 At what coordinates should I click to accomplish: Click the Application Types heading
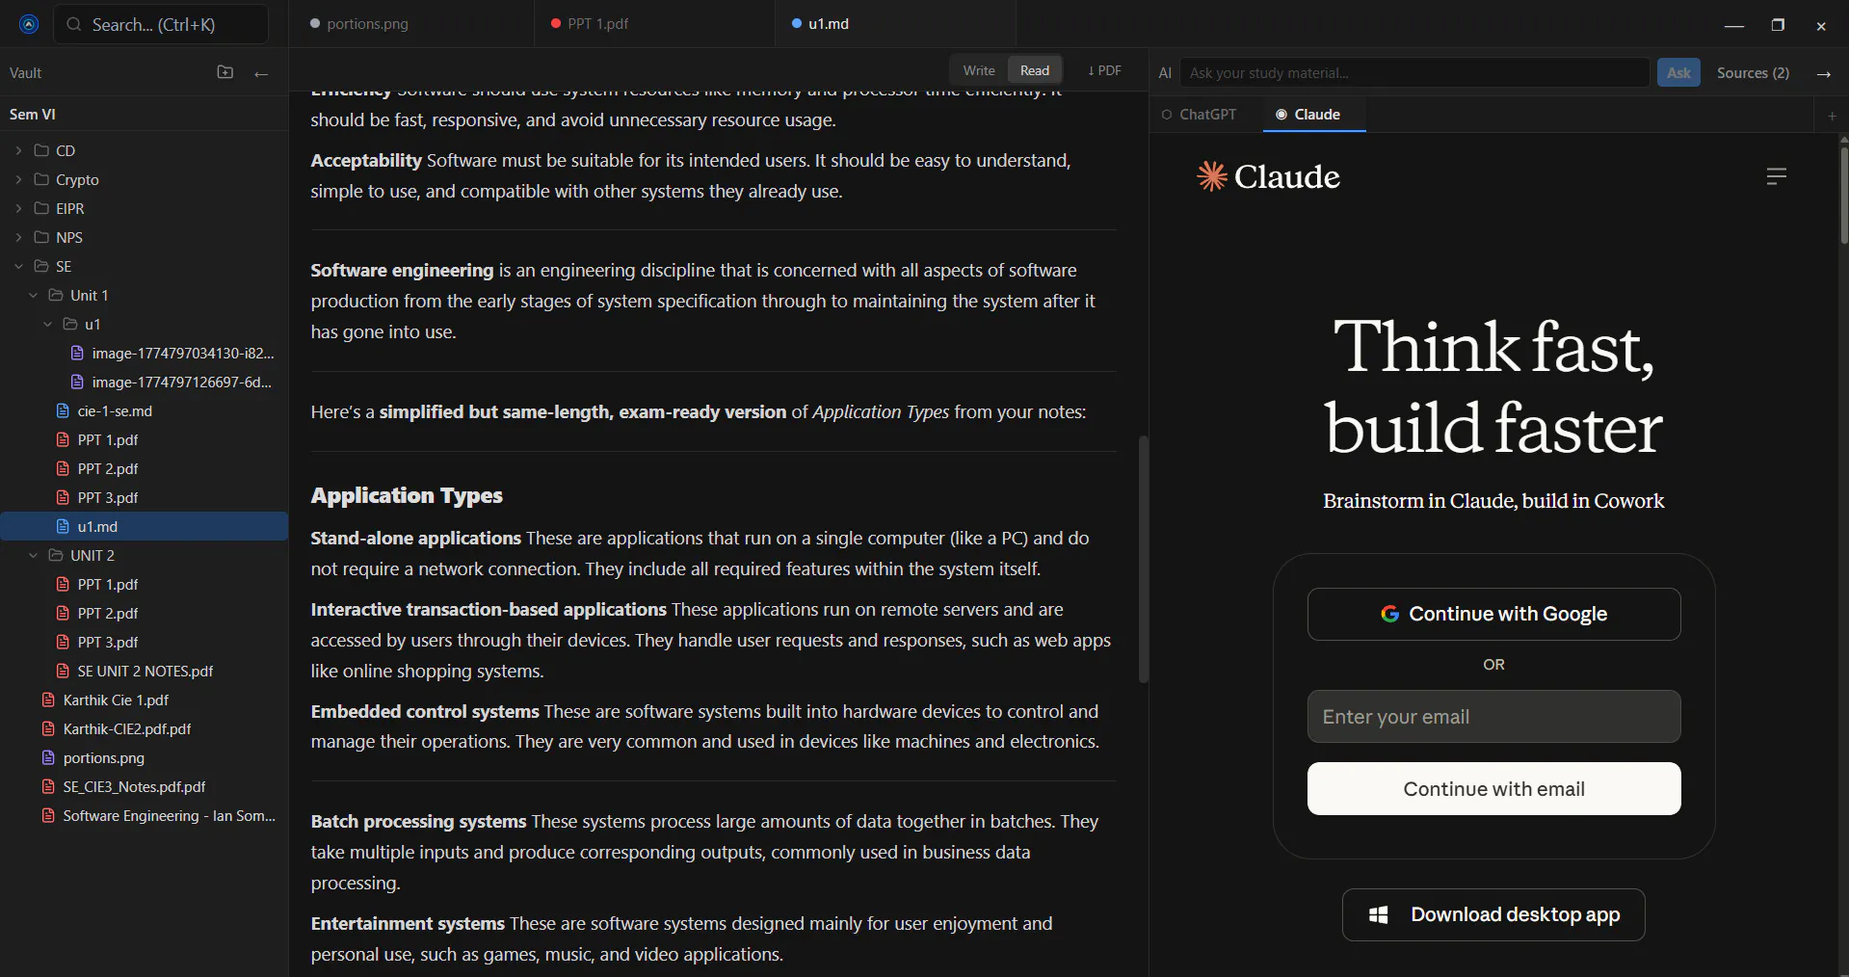[x=407, y=495]
